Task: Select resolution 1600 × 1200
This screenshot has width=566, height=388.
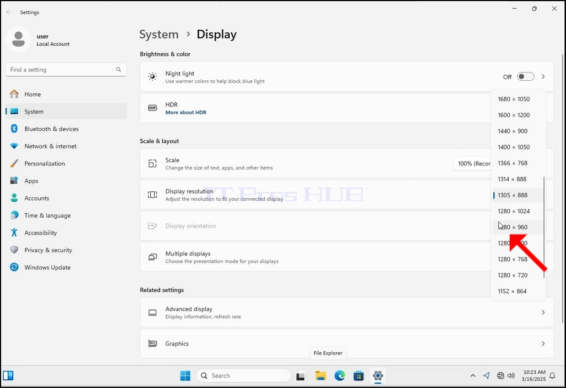Action: [518, 115]
